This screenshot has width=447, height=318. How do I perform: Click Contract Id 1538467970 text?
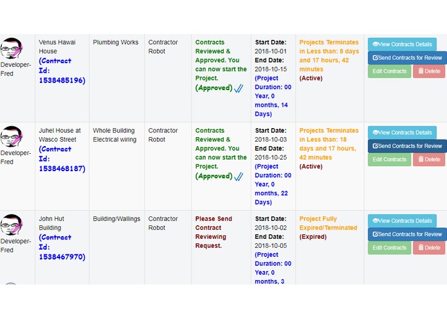(x=62, y=247)
